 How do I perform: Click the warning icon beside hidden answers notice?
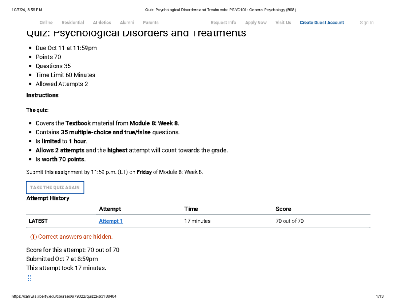pos(33,237)
